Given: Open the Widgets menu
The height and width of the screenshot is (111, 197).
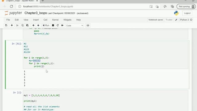Looking at the screenshot, I should click(67, 20).
